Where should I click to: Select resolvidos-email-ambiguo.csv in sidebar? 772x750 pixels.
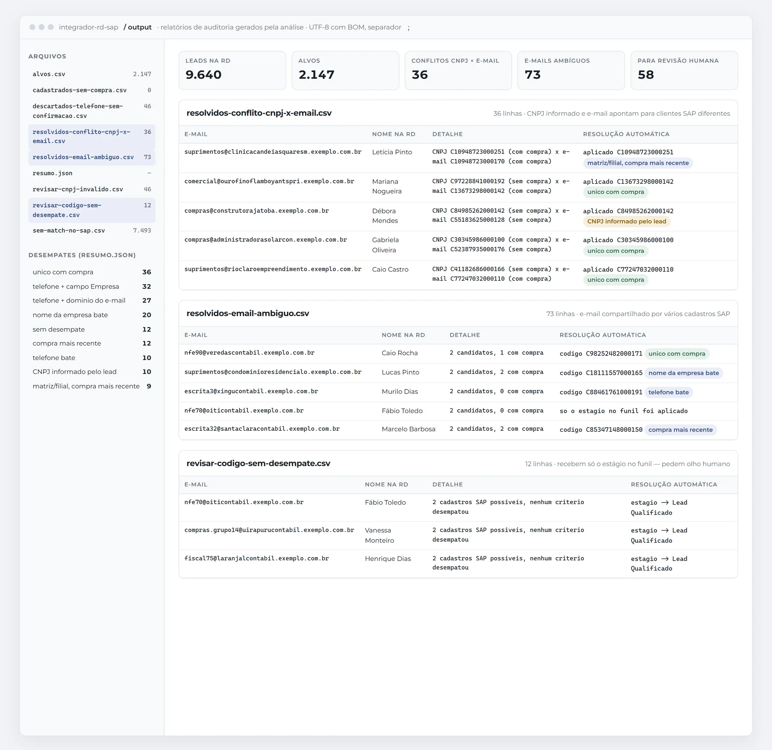(x=92, y=157)
